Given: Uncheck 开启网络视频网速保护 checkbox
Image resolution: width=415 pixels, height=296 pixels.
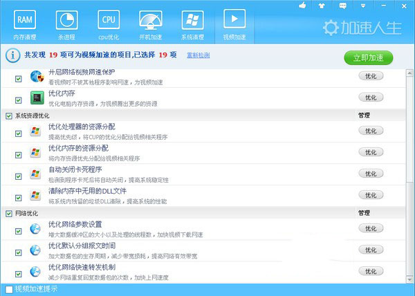Looking at the screenshot, I should coord(18,79).
